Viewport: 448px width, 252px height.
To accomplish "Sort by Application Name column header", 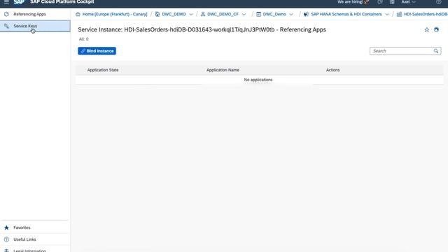I will click(223, 70).
